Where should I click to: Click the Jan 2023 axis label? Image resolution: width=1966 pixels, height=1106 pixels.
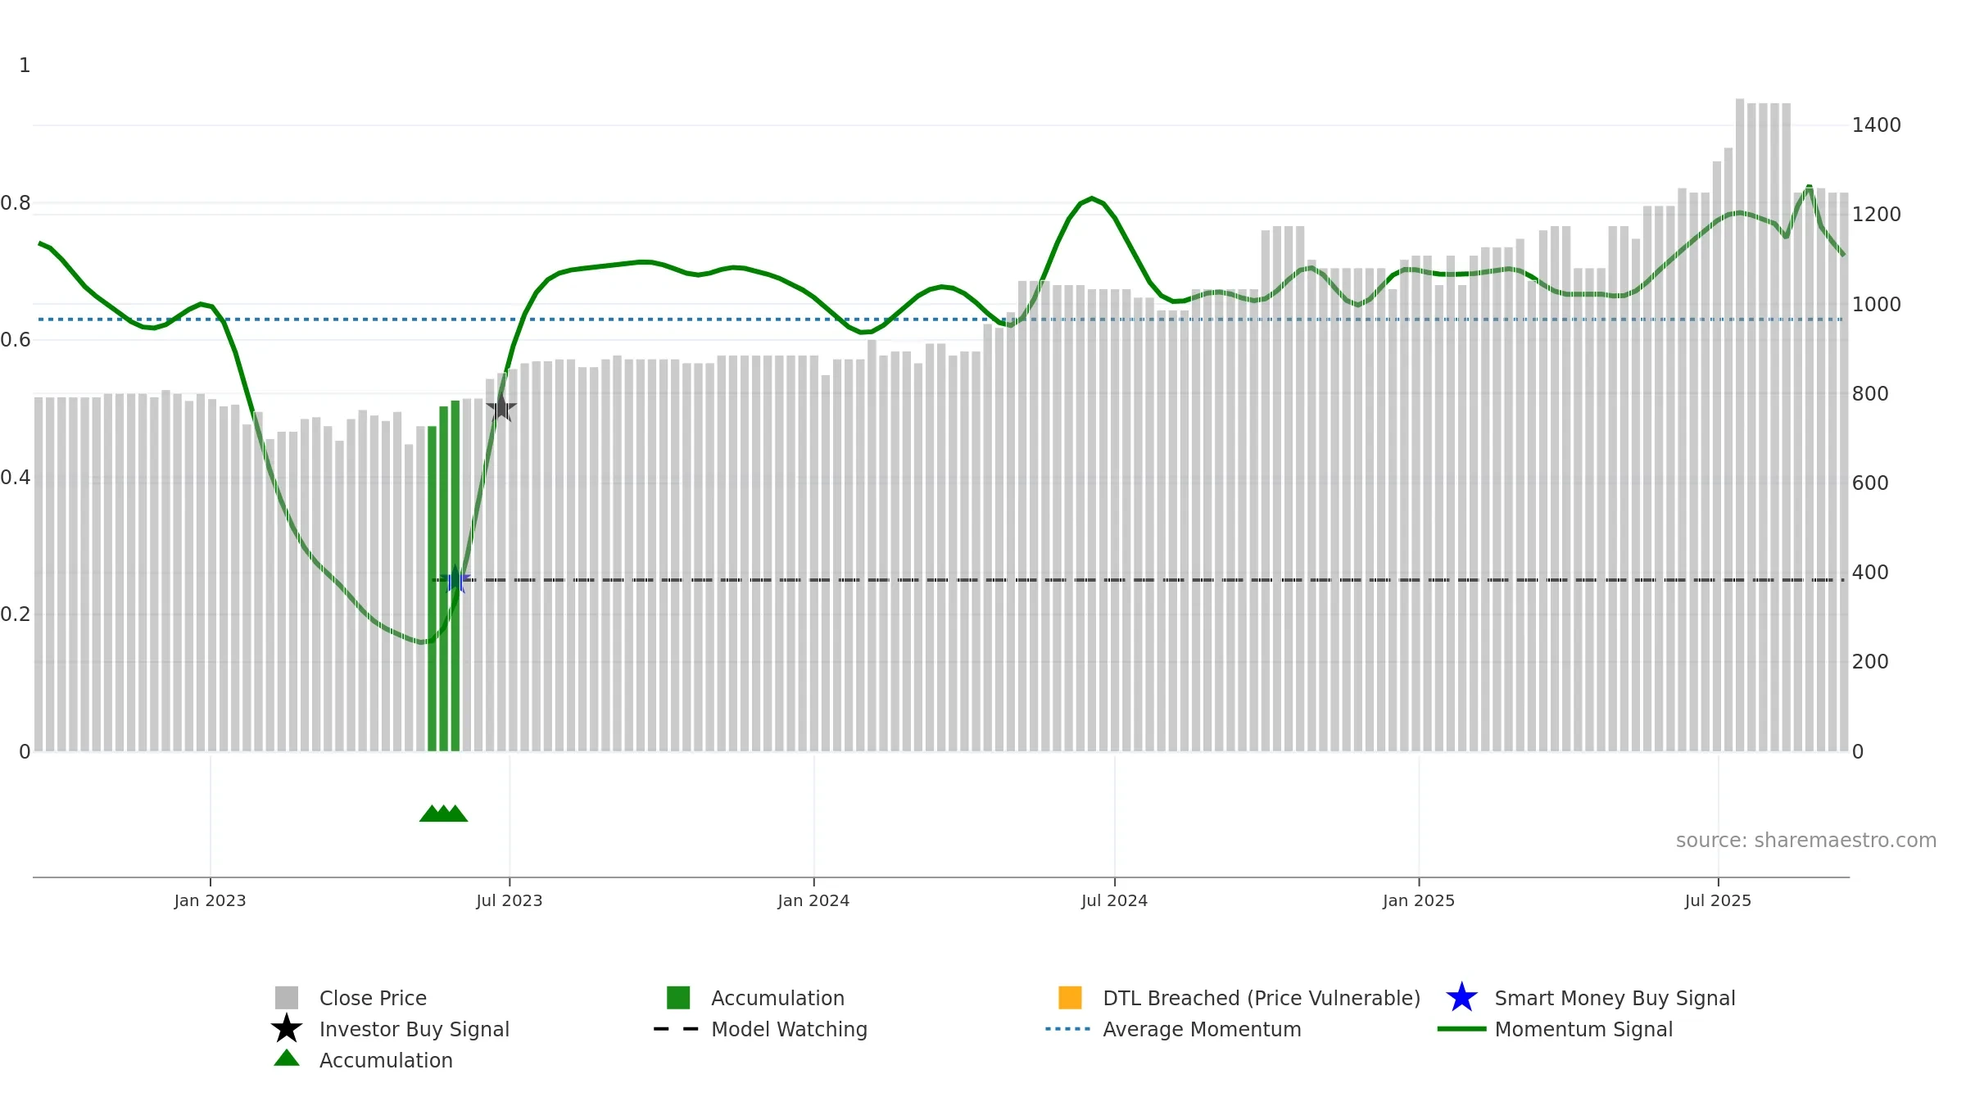[x=210, y=901]
